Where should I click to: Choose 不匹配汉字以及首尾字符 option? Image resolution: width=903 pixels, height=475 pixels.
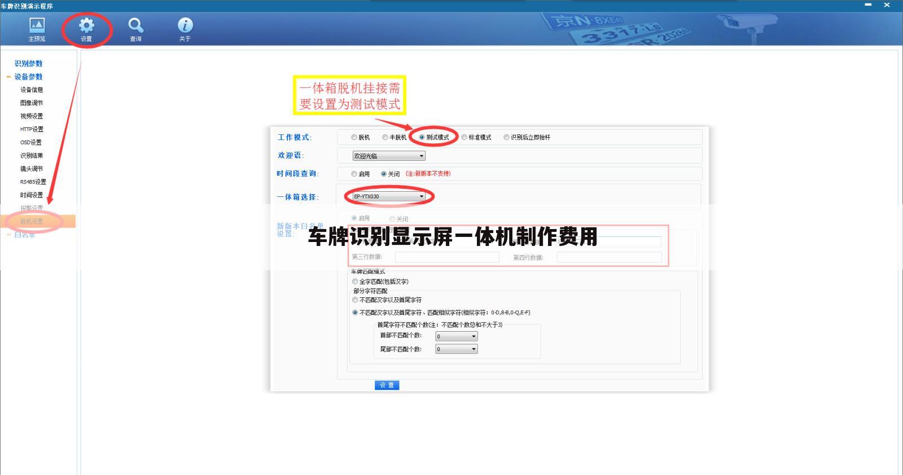click(x=355, y=300)
